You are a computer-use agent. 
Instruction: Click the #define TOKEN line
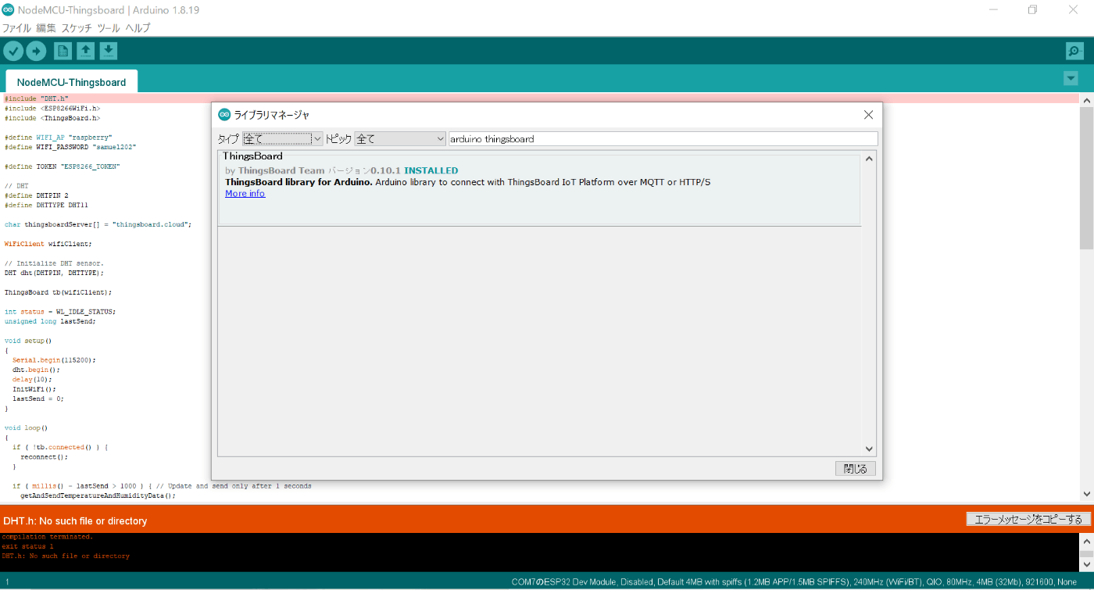63,166
